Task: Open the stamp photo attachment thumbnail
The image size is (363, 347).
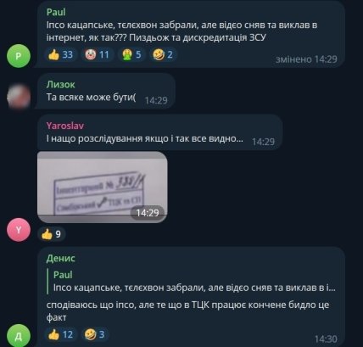Action: tap(103, 187)
